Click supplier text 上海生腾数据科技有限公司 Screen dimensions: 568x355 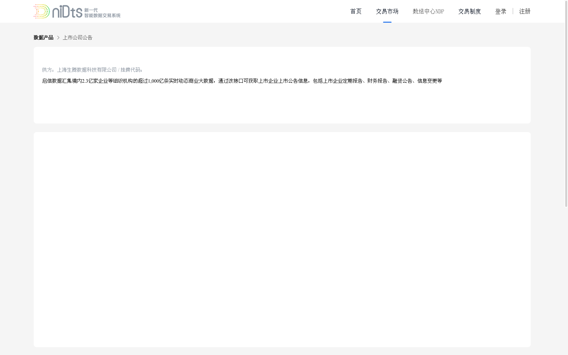click(87, 70)
